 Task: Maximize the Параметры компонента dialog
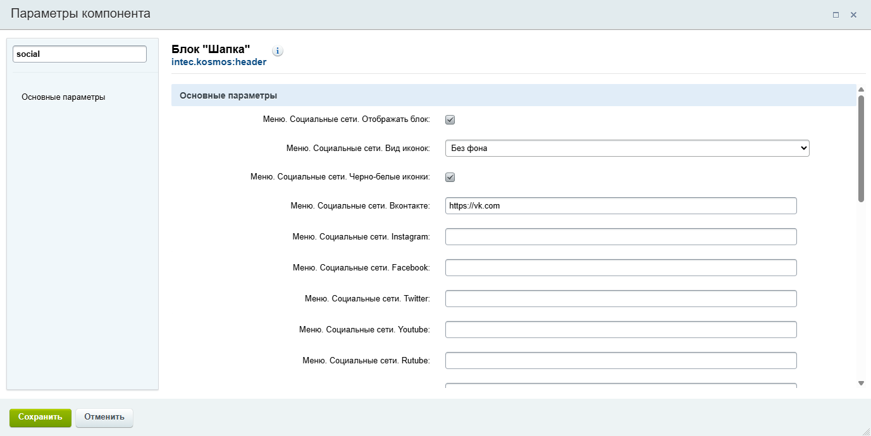(836, 15)
